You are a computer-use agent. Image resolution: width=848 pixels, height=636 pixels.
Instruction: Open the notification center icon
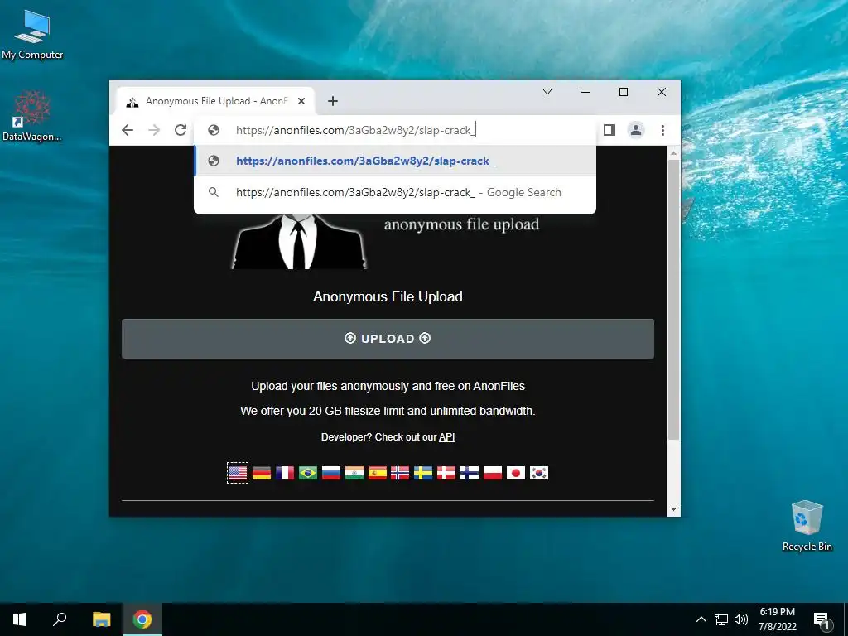tap(821, 620)
